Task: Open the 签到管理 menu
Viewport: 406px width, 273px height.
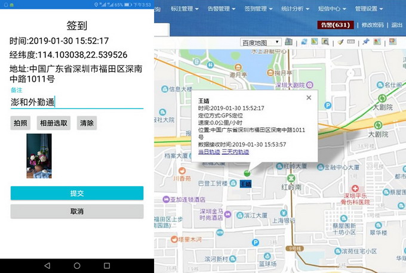Action: pyautogui.click(x=259, y=9)
